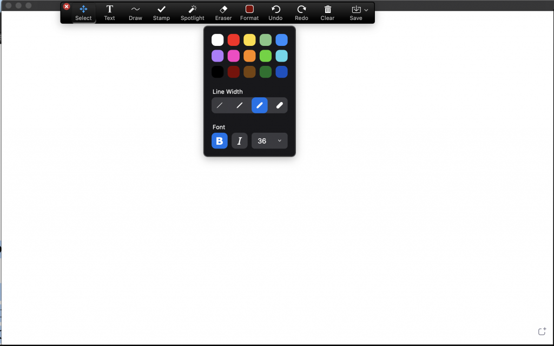Pick the Stamp tool checkmark icon

click(161, 12)
